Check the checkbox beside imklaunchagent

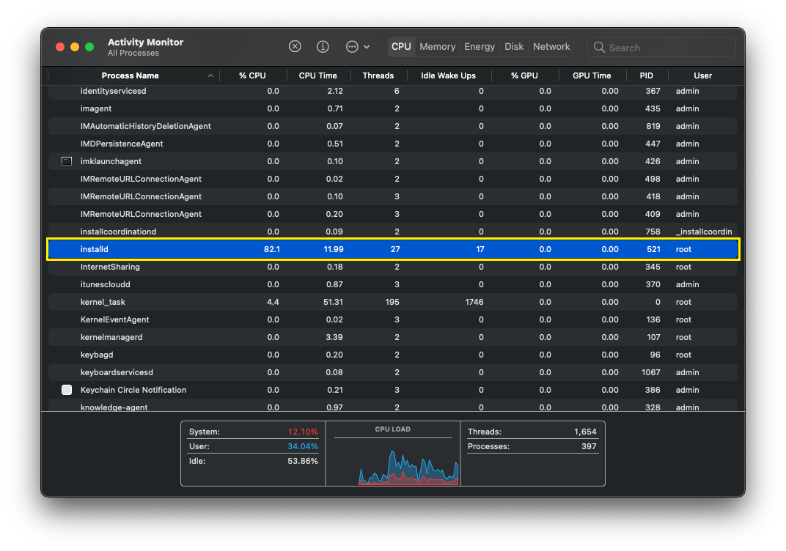pos(67,161)
